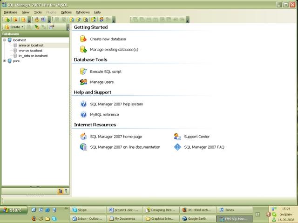Click the database icon with blue shield in toolbar
Screen dimensions: 298x223
coord(72,20)
